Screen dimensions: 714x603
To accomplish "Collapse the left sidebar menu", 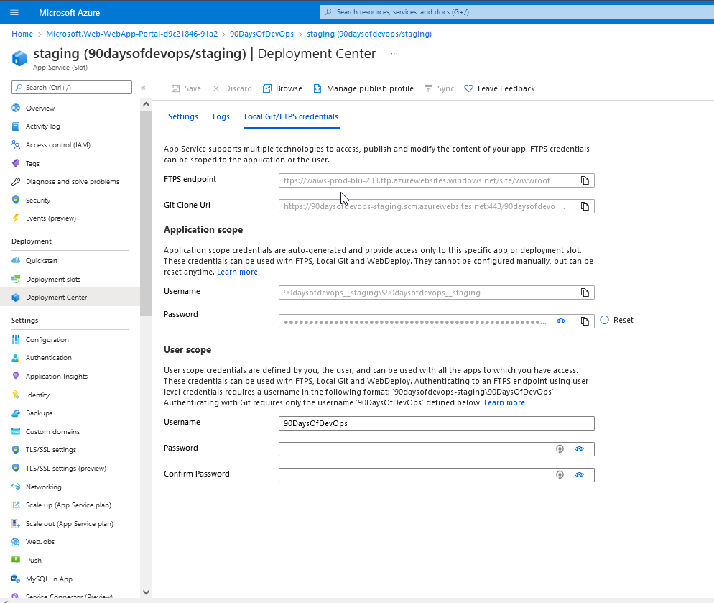I will click(143, 88).
